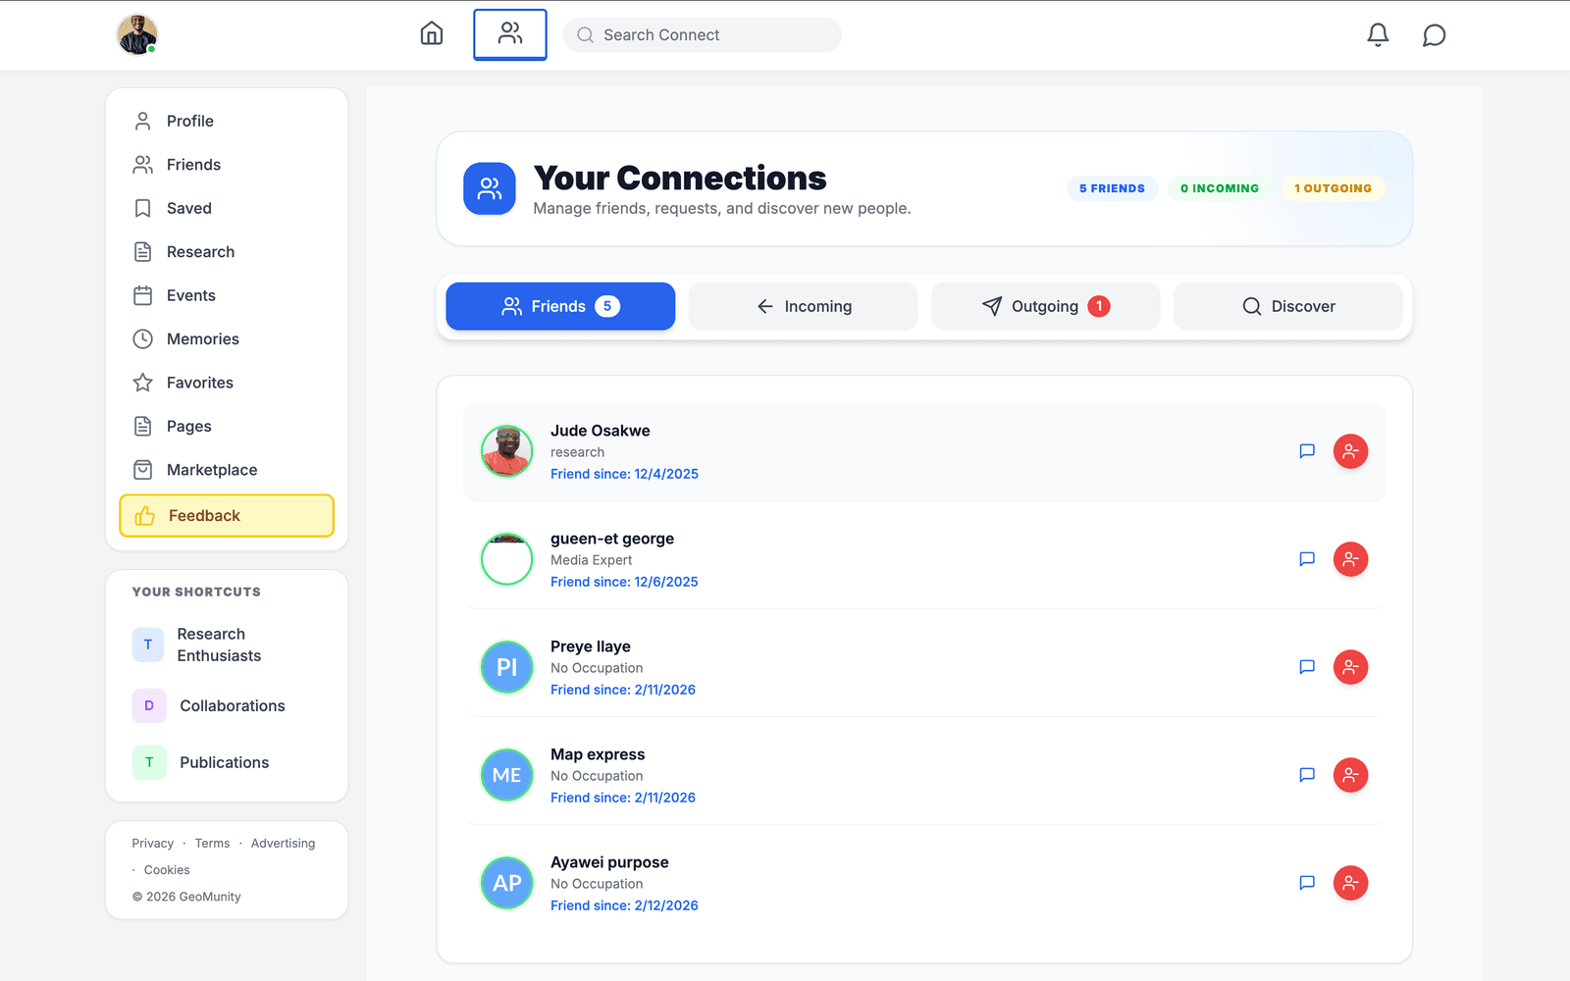Select the name Preye Ilaye
This screenshot has width=1570, height=981.
[x=591, y=646]
